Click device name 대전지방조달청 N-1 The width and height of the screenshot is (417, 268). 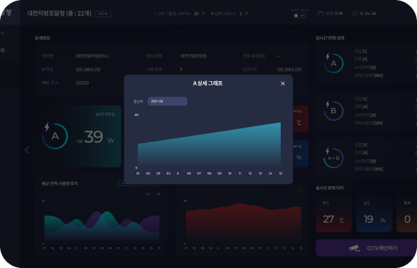tap(92, 56)
